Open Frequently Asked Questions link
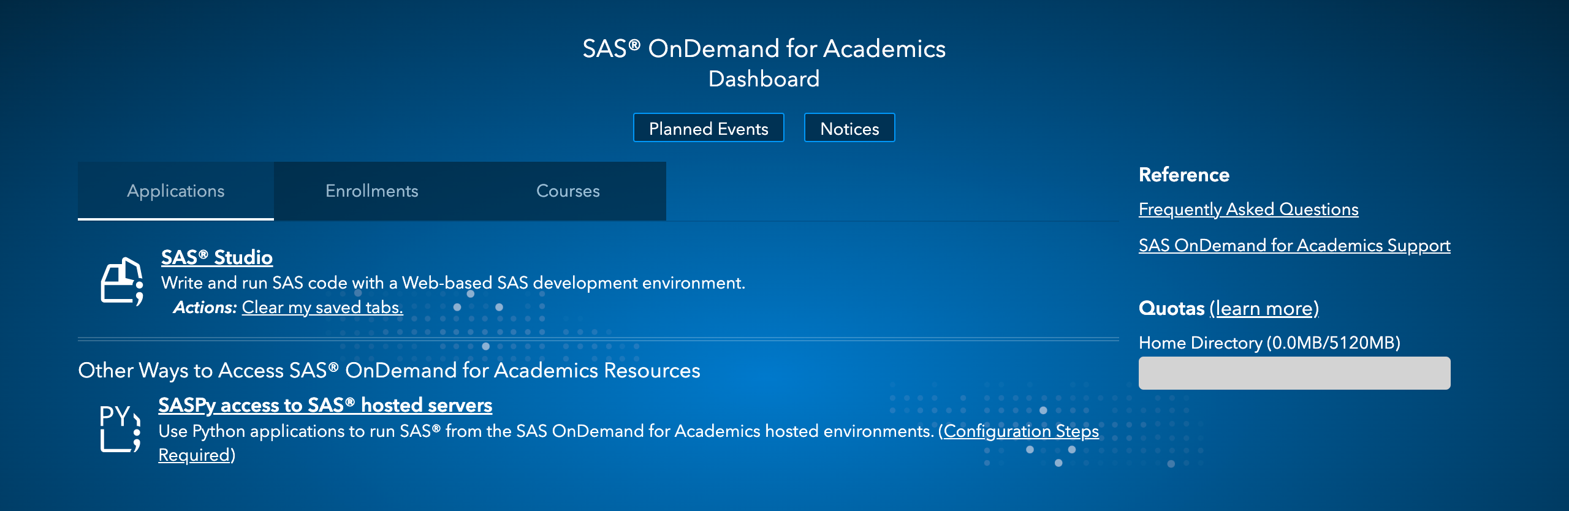 click(x=1248, y=210)
